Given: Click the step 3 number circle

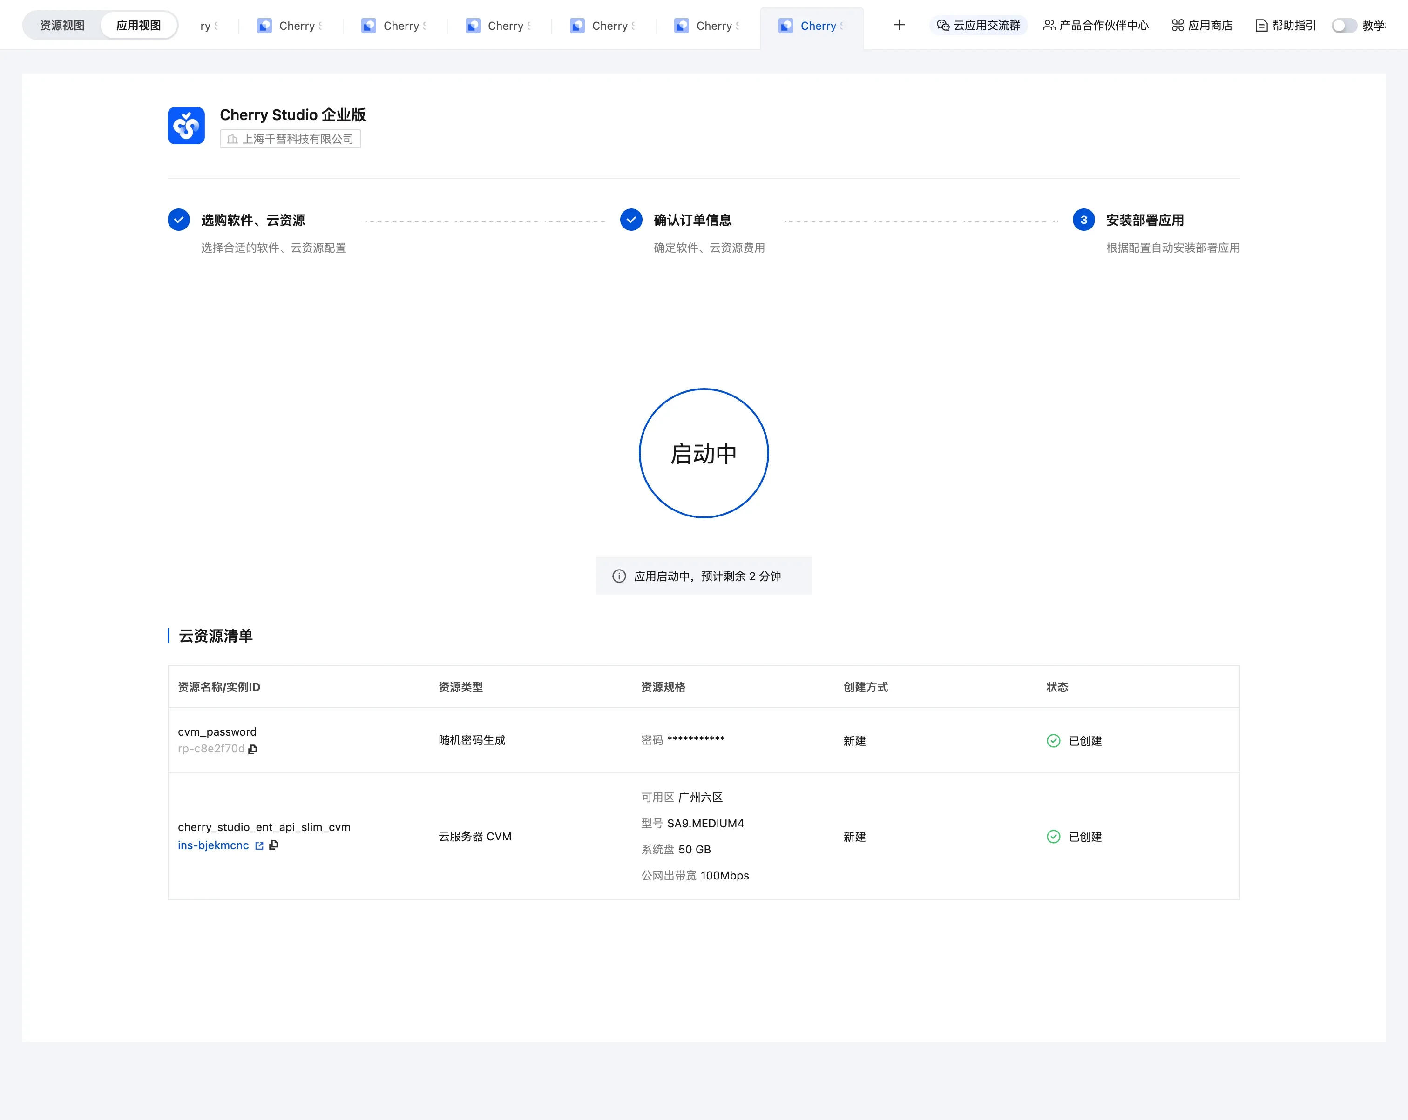Looking at the screenshot, I should (1083, 220).
